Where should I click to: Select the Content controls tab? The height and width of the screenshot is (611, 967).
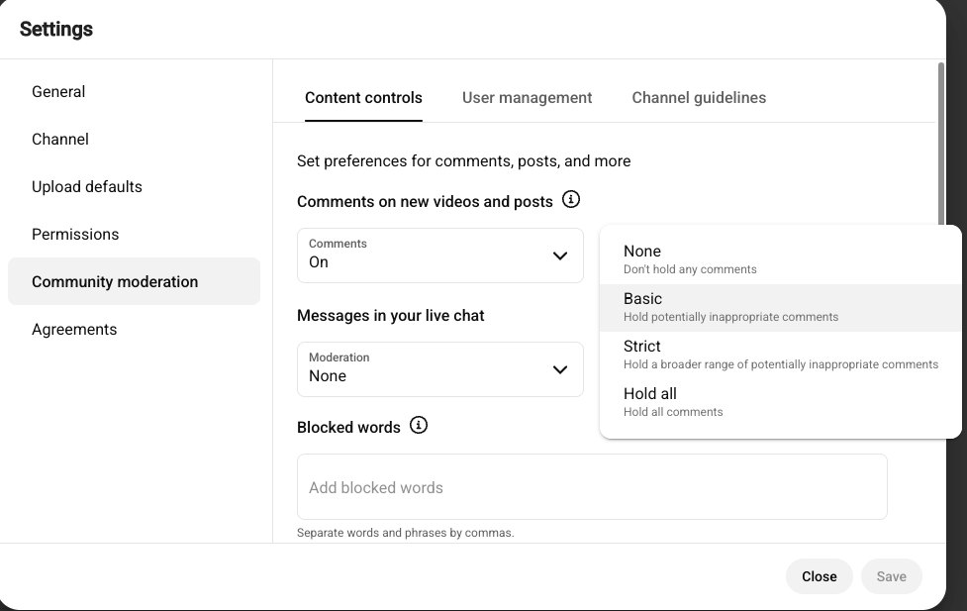point(363,97)
